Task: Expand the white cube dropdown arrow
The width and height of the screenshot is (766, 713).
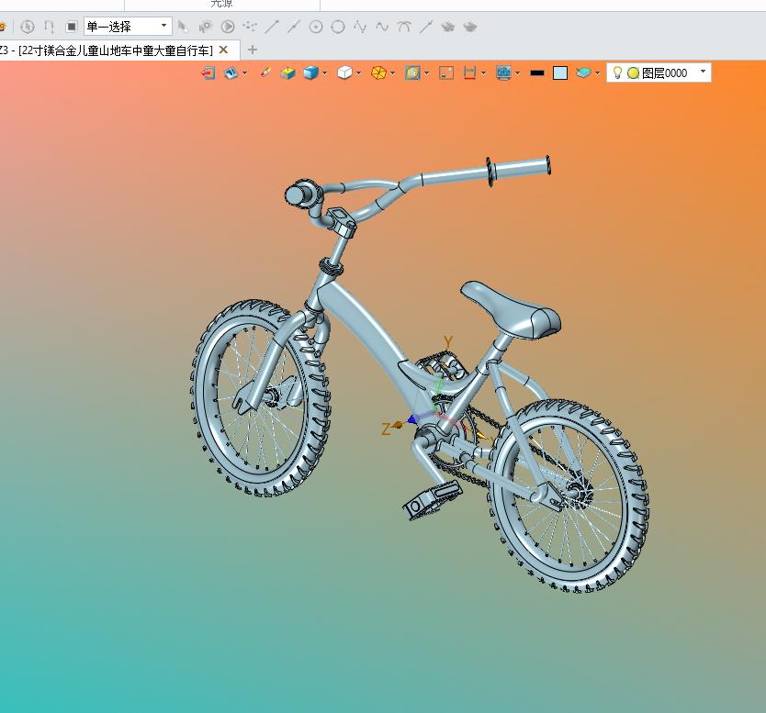Action: pyautogui.click(x=358, y=73)
